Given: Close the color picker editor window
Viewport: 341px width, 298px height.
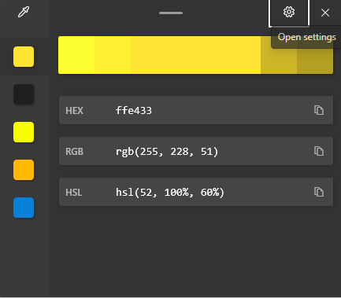Looking at the screenshot, I should coord(325,13).
